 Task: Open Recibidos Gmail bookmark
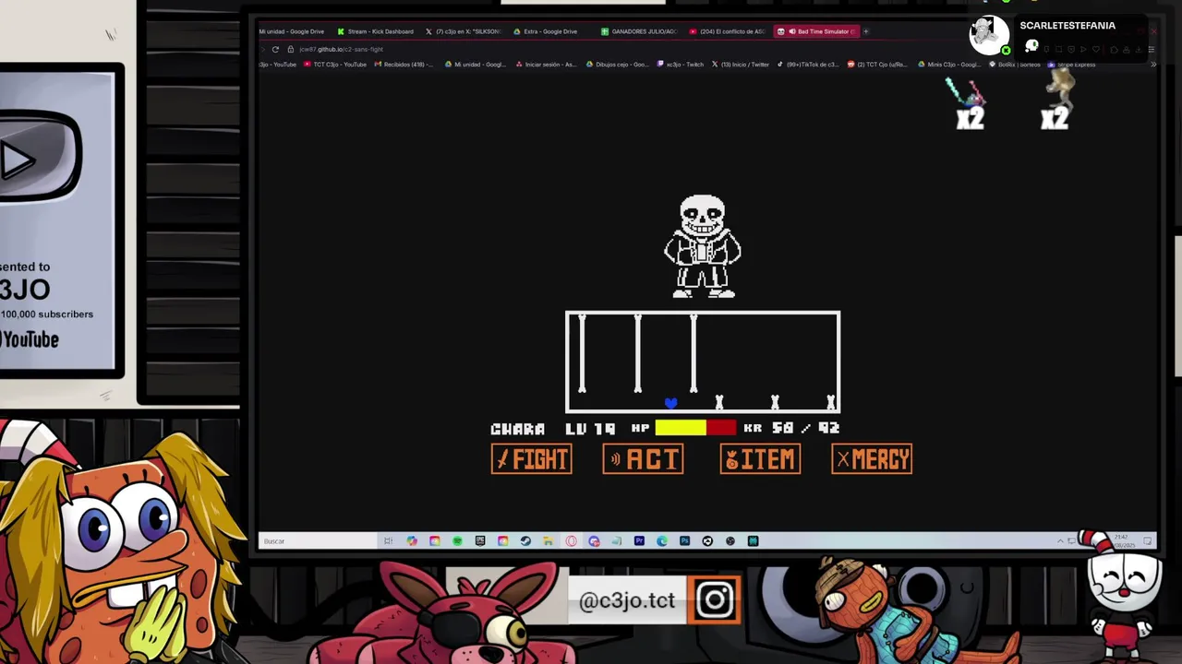[405, 65]
